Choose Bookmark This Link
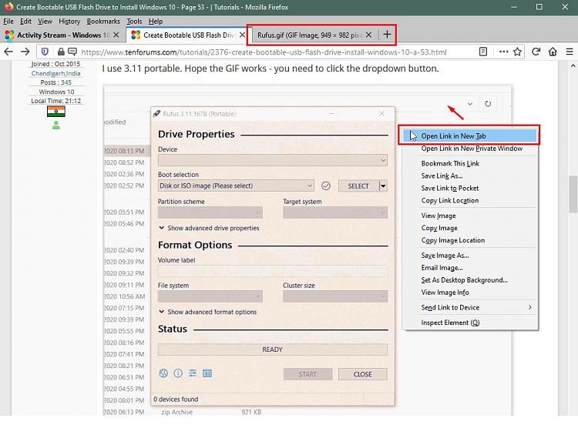The height and width of the screenshot is (428, 578). pos(470,163)
